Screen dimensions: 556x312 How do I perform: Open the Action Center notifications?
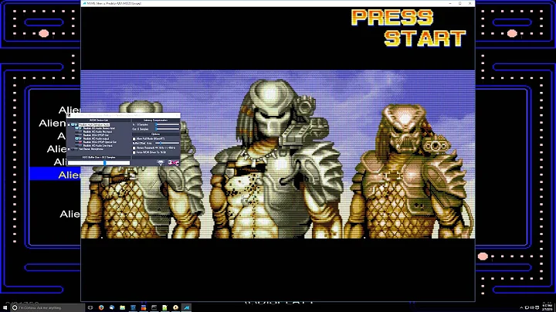pyautogui.click(x=537, y=307)
